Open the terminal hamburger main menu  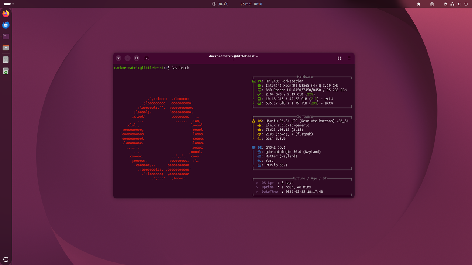click(x=349, y=58)
